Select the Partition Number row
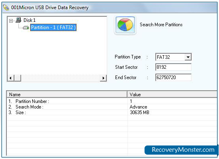The height and width of the screenshot is (159, 219). pyautogui.click(x=112, y=101)
